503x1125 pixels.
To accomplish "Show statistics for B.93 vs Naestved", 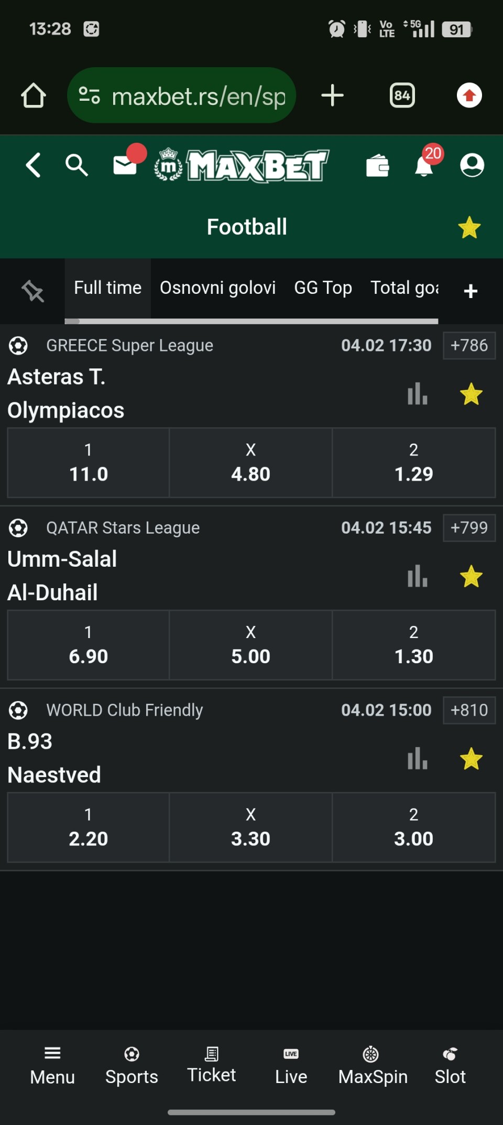I will coord(418,758).
